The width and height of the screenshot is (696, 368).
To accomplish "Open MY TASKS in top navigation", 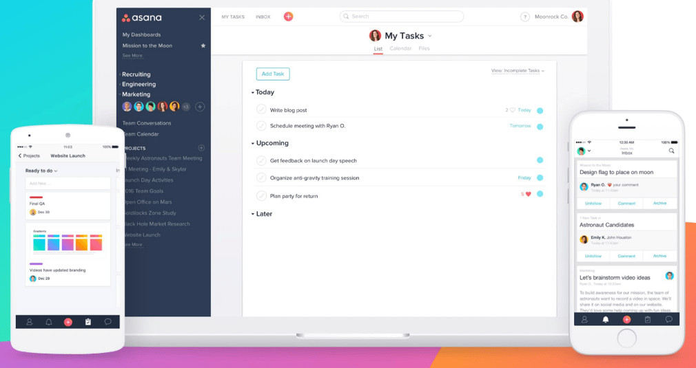I will point(233,17).
